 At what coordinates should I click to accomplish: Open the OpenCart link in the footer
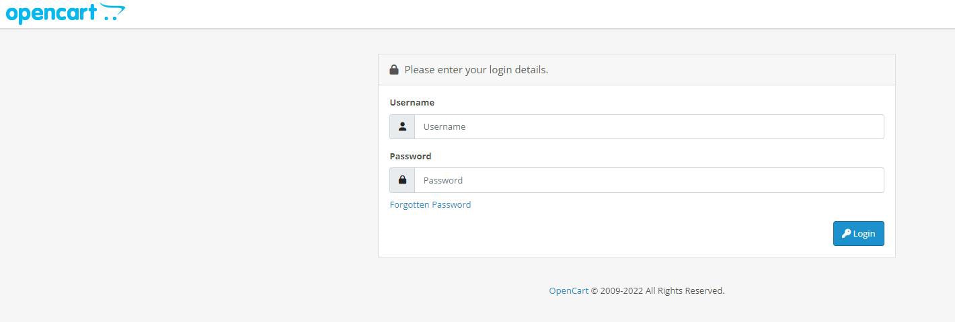click(x=568, y=291)
